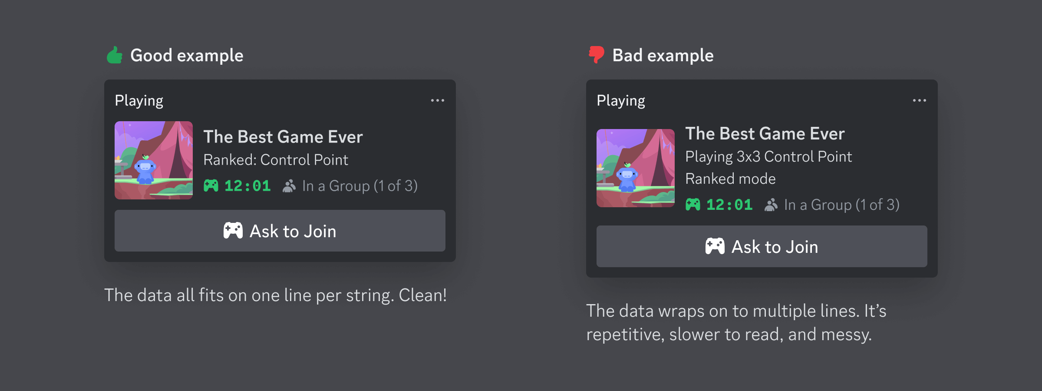Click the Playing 3x3 Control Point text

(x=768, y=156)
